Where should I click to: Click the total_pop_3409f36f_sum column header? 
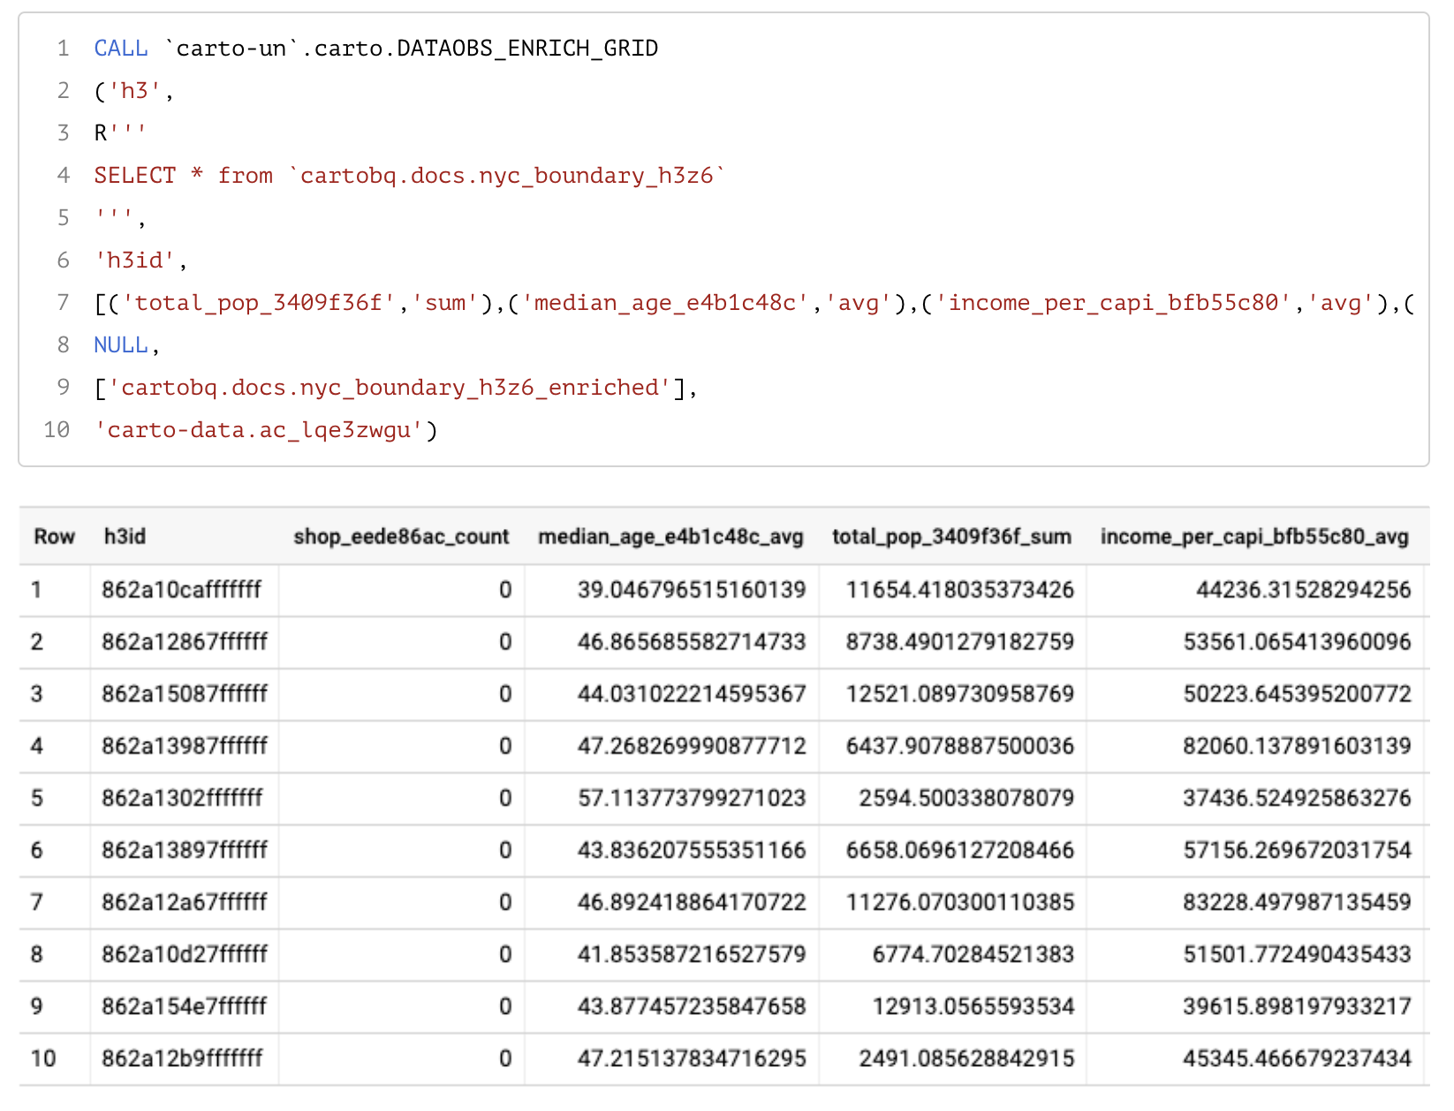click(951, 536)
